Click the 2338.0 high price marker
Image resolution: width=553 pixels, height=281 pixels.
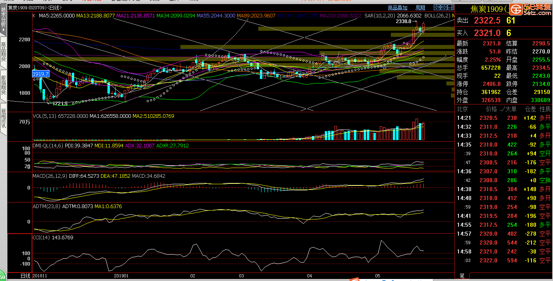(404, 21)
